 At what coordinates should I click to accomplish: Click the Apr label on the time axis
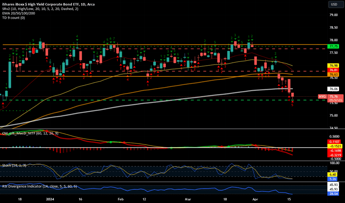[255, 199]
